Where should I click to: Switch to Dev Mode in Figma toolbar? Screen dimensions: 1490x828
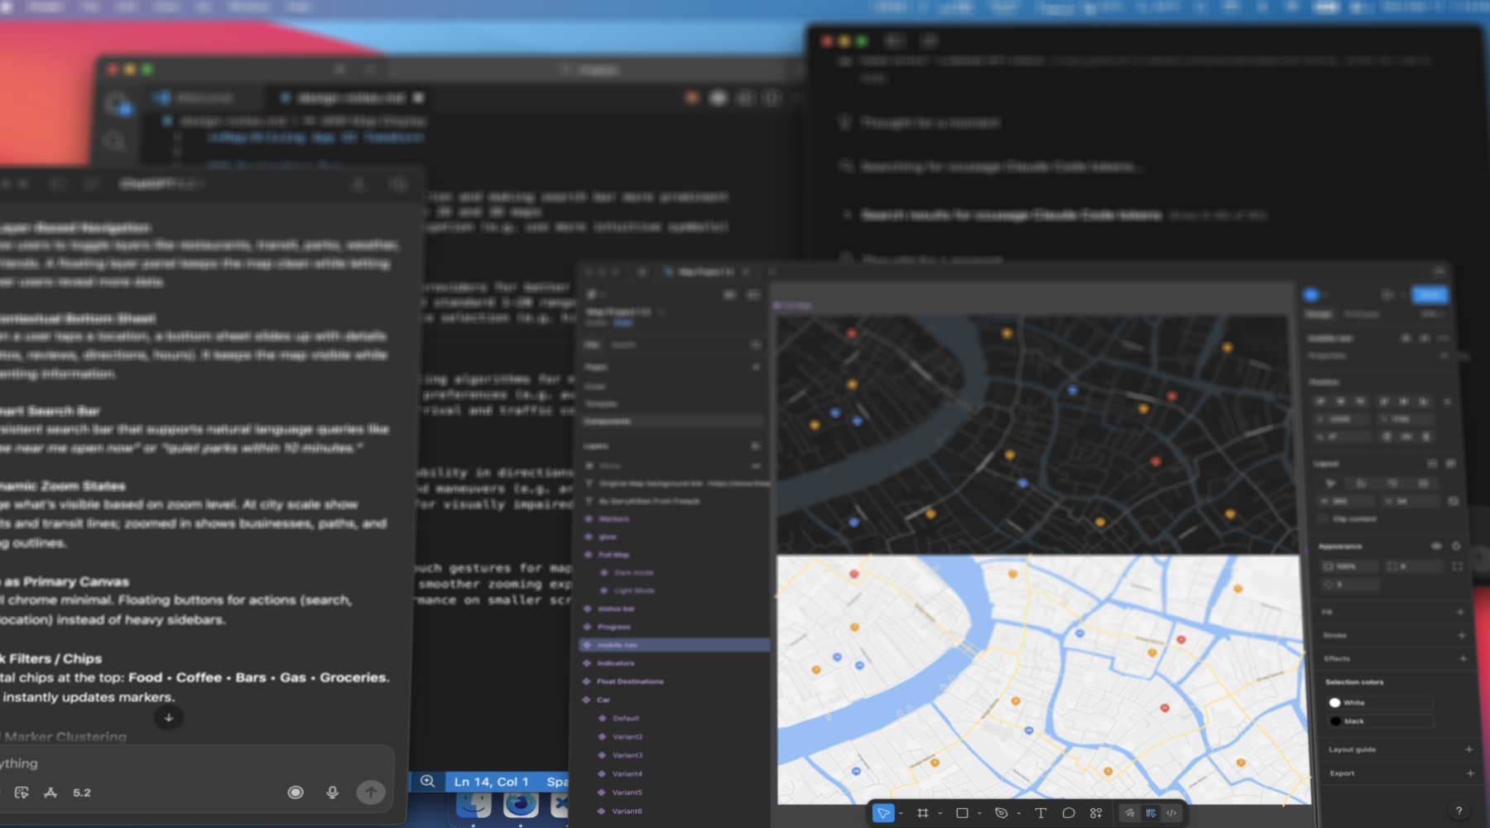point(1171,813)
